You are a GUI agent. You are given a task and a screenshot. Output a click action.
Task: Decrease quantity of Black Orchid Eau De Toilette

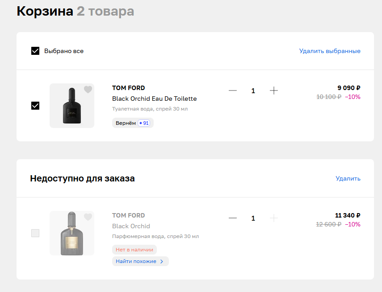[x=233, y=90]
